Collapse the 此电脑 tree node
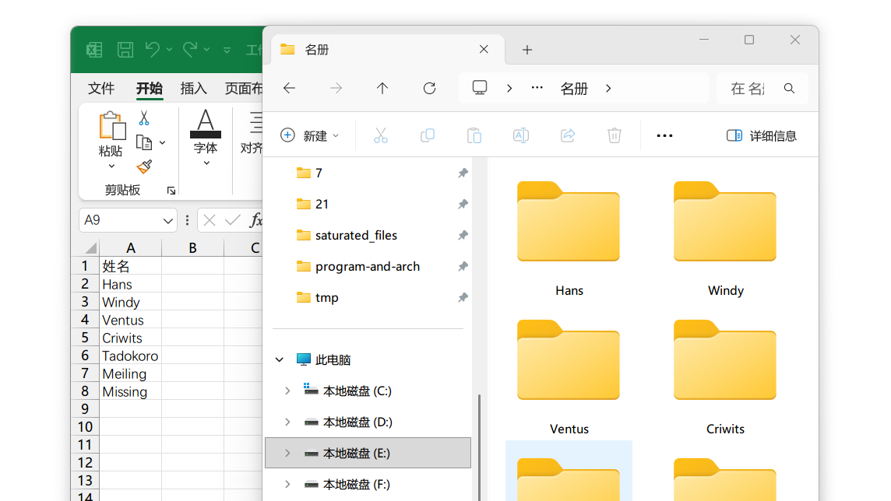 280,359
